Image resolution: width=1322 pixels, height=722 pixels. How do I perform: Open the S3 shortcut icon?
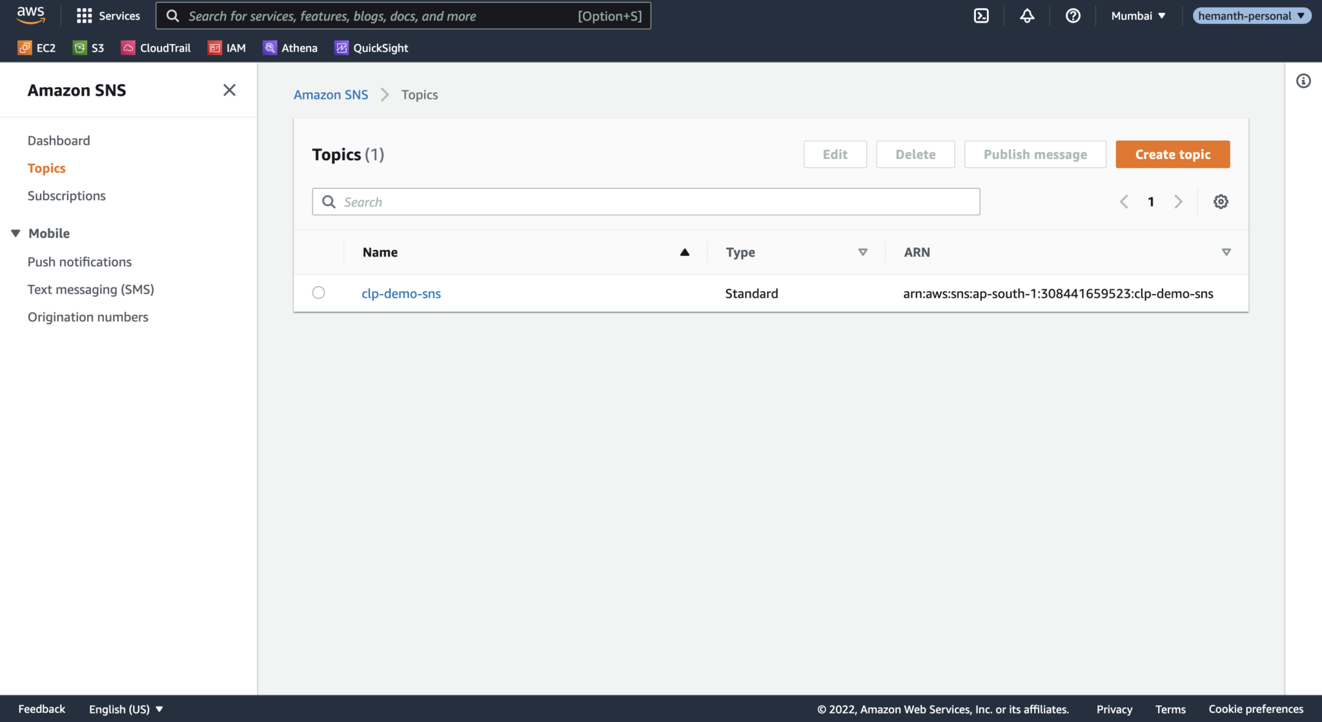pos(79,48)
